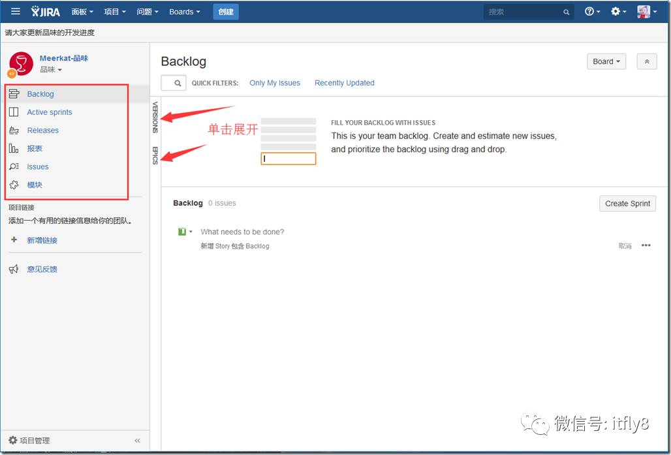
Task: Open 模块 in the sidebar
Action: click(x=35, y=185)
